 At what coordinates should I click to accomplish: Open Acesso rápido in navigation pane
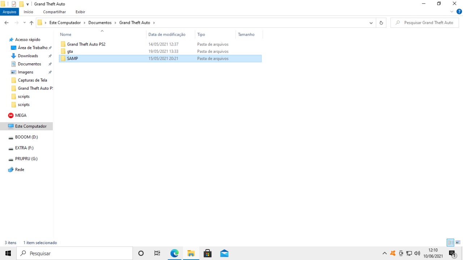point(27,39)
